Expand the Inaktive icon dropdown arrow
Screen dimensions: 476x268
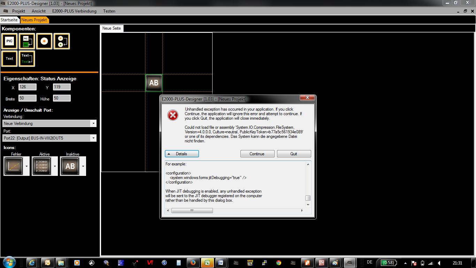tap(83, 166)
